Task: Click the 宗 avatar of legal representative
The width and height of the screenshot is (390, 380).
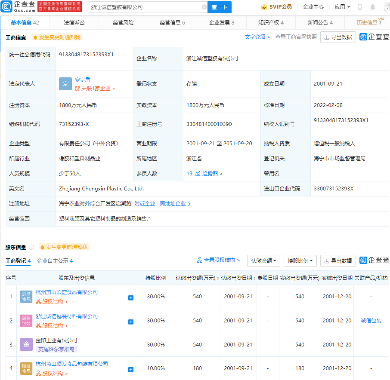Action: pyautogui.click(x=65, y=84)
